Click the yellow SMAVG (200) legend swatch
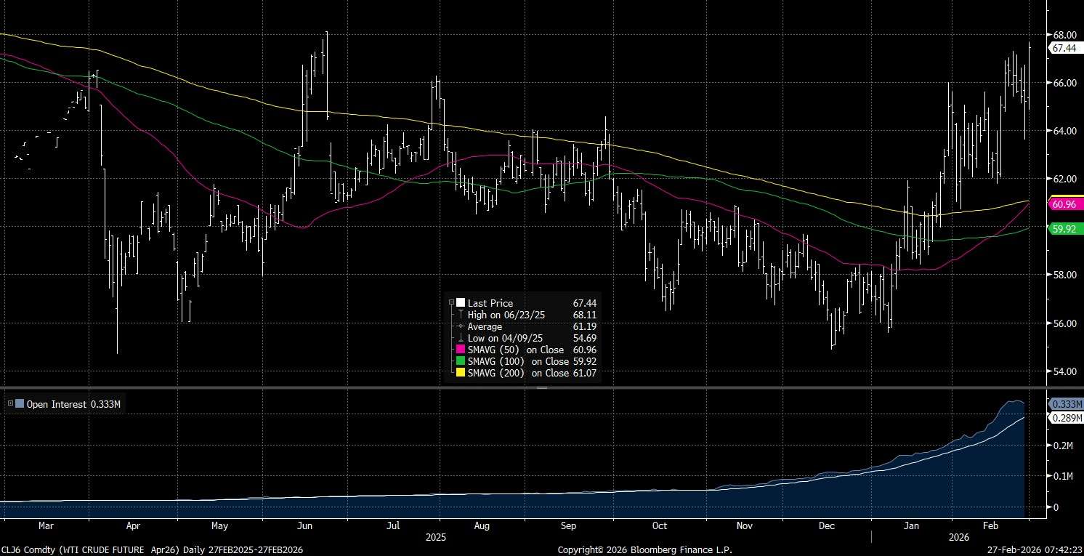The width and height of the screenshot is (1084, 556). [460, 373]
